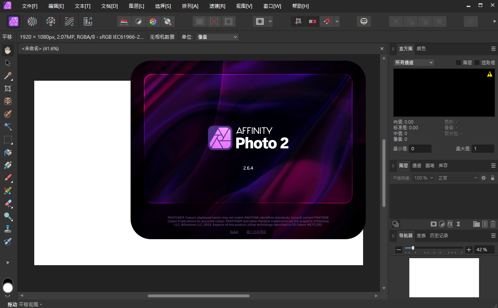Click the Select All toolbar icon

200,21
